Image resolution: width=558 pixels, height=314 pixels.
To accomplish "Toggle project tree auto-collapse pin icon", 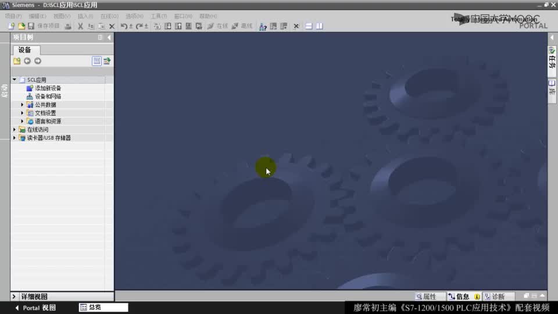I will point(100,37).
